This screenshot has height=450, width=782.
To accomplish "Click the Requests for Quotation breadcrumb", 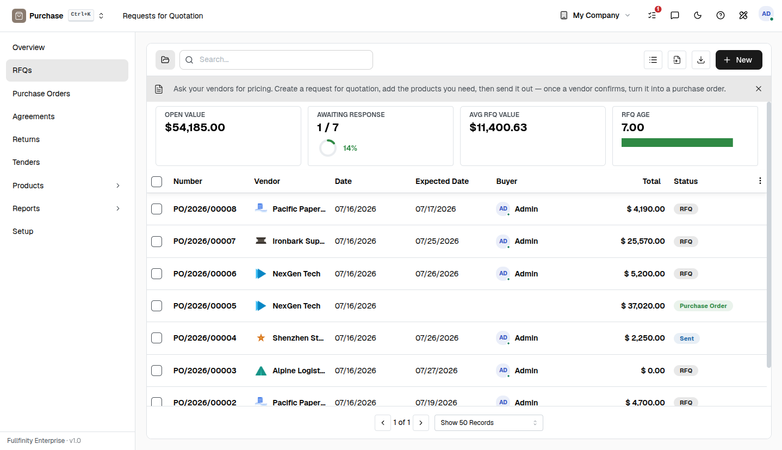I will (163, 16).
